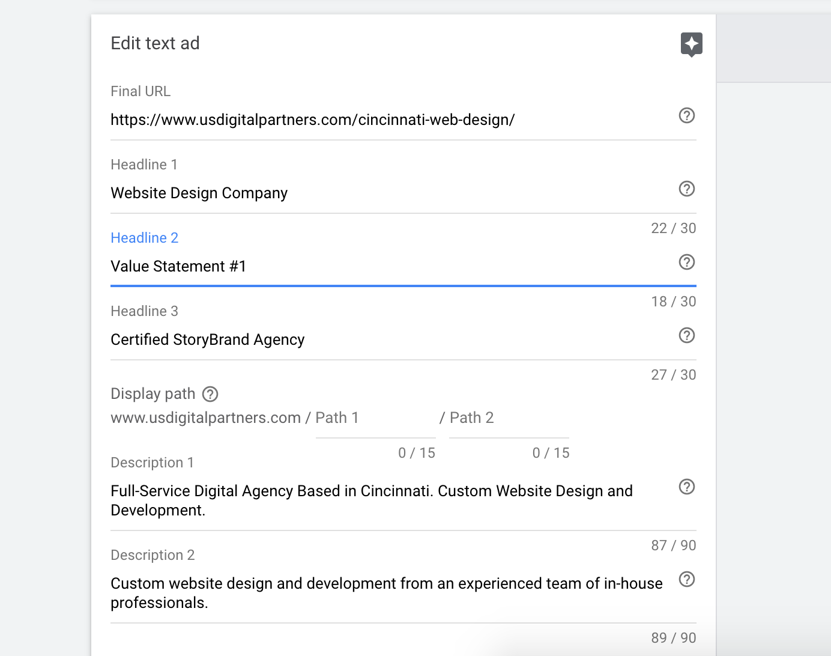Click the blue 'Headline 2' field label

point(145,238)
